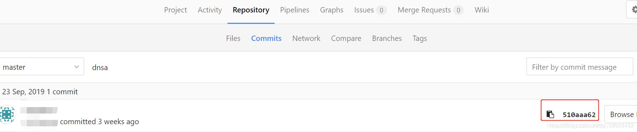The height and width of the screenshot is (132, 637).
Task: Click the Filter by commit message field
Action: tap(580, 67)
